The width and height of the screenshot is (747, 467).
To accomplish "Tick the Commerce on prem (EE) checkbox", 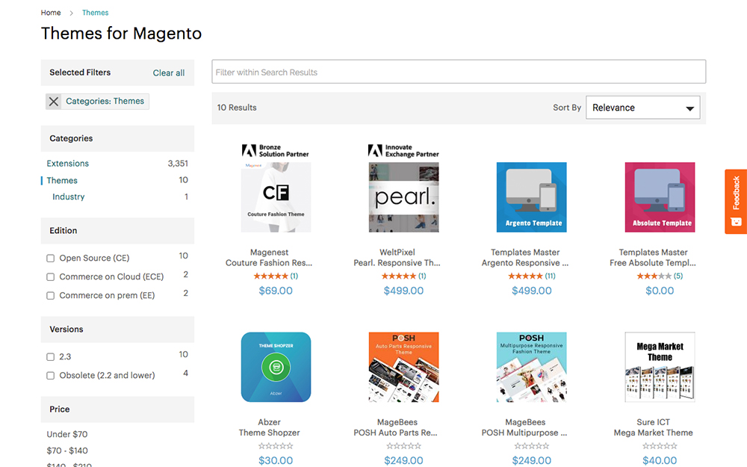I will point(51,296).
